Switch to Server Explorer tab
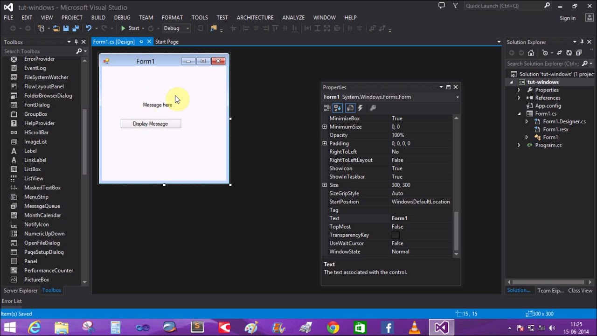The image size is (597, 336). 21,290
